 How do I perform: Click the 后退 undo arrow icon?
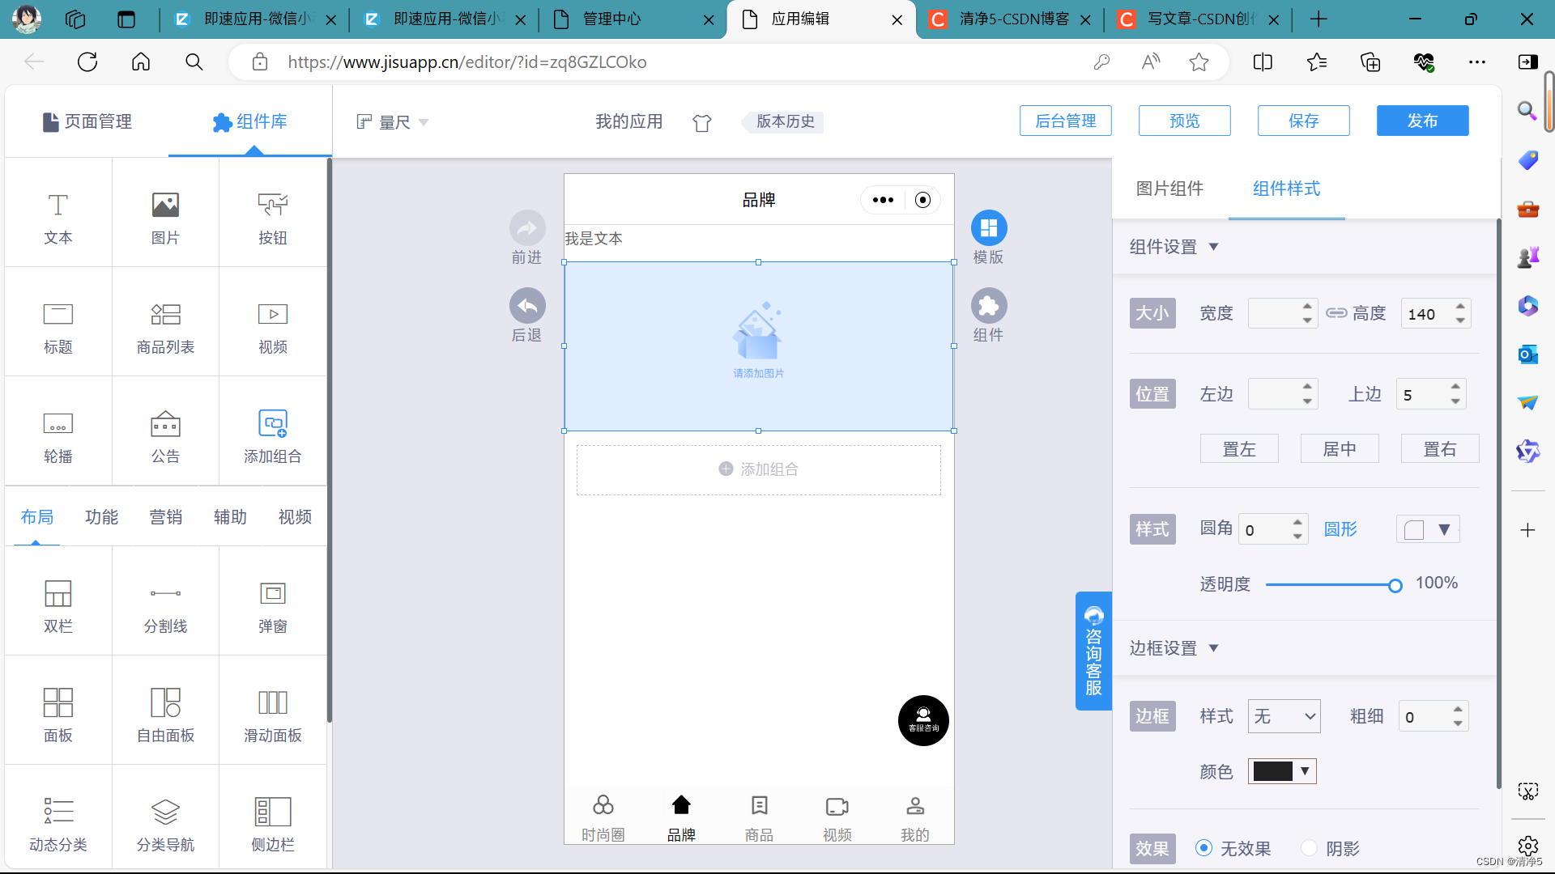coord(527,306)
